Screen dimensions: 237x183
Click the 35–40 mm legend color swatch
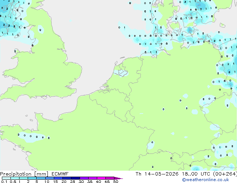click(93, 178)
